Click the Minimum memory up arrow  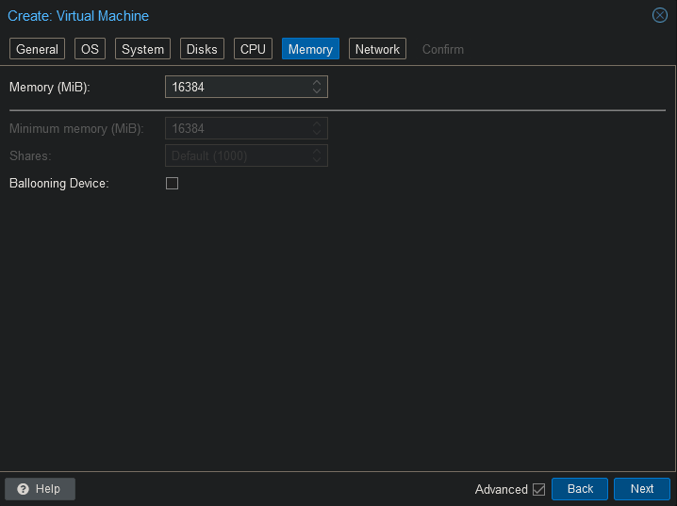318,123
